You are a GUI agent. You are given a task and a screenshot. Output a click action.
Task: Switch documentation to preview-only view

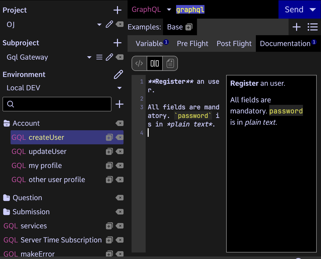170,63
